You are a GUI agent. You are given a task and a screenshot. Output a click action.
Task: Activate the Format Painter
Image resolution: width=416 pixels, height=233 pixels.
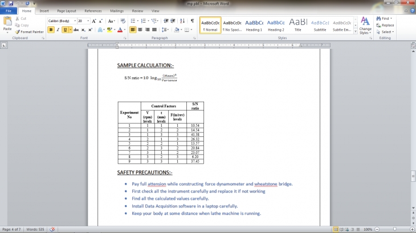coord(29,32)
